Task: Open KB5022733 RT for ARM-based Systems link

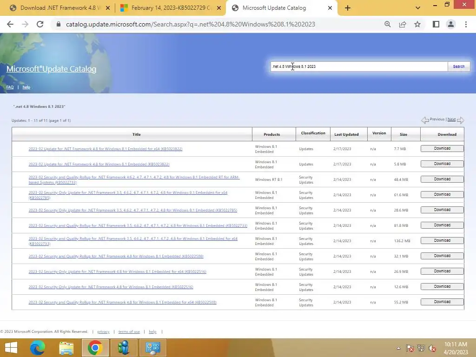Action: tap(134, 180)
